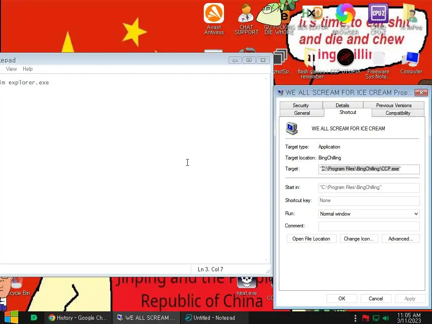This screenshot has width=432, height=324.
Task: Open the network tray icon
Action: [x=376, y=318]
